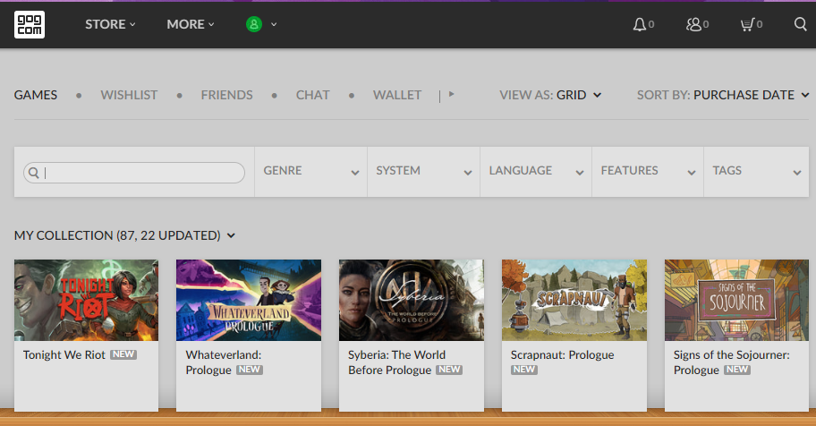Expand the My Collection heading
Screen dimensions: 816x426
[x=125, y=235]
